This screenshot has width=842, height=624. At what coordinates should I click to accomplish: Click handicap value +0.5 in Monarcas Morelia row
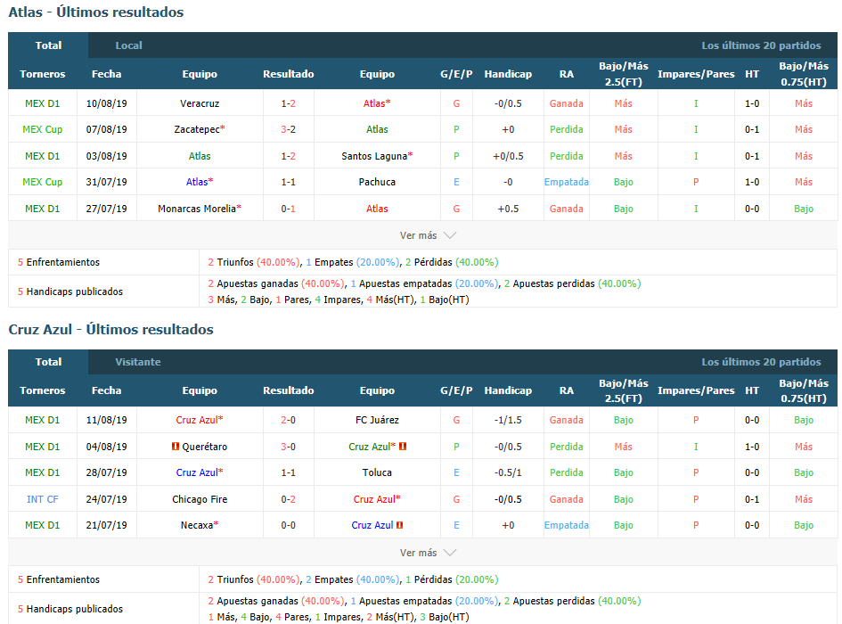(508, 209)
